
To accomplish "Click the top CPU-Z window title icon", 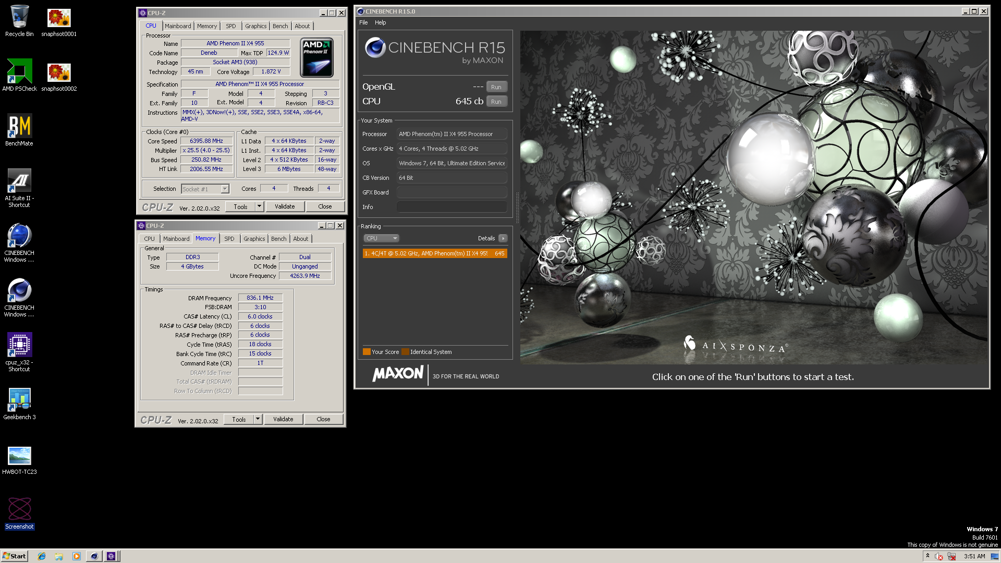I will point(143,13).
